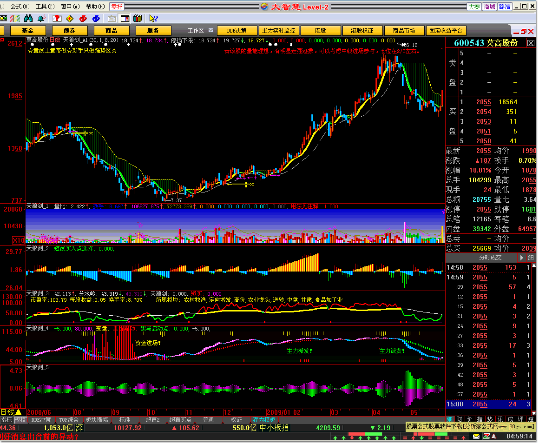The height and width of the screenshot is (444, 539).
Task: Click the Dazhihui logo in title bar
Action: tap(264, 7)
